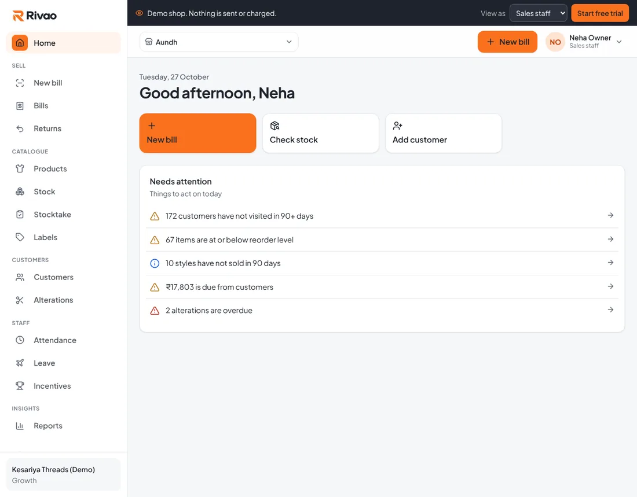This screenshot has height=497, width=637.
Task: Click the Customers people icon
Action: pyautogui.click(x=20, y=277)
